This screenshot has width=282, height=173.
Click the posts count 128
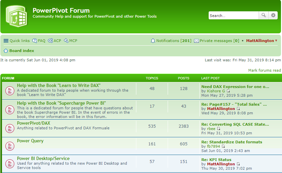coord(184,88)
